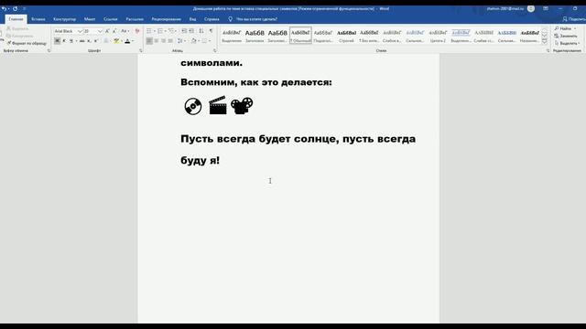Click the film projector symbol in document

tap(242, 106)
